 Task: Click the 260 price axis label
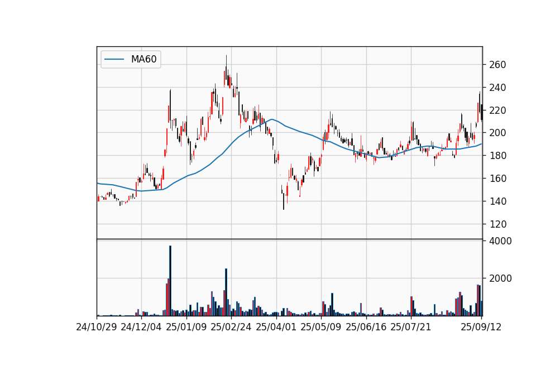click(497, 65)
